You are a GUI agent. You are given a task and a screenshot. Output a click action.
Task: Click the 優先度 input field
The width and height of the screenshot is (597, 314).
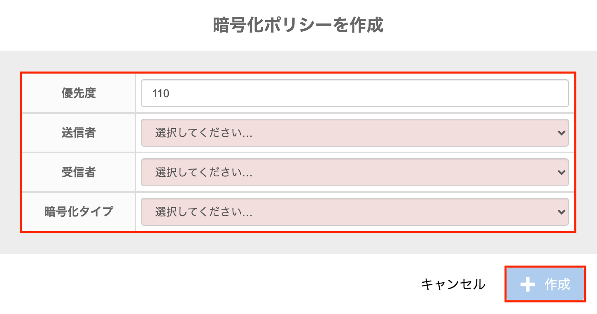[354, 93]
